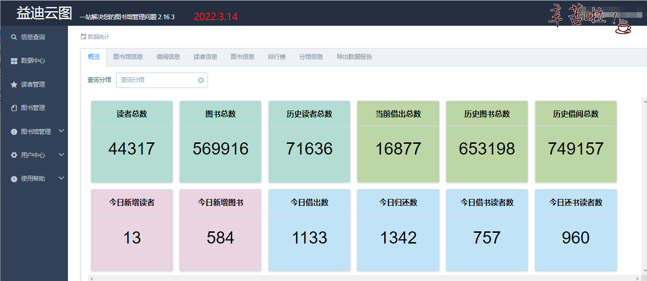Click the 读者总数 statistics card
Viewport: 647px width, 281px height.
132,141
